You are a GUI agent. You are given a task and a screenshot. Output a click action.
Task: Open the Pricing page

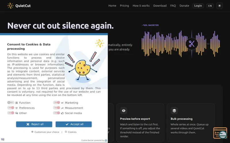pyautogui.click(x=124, y=6)
